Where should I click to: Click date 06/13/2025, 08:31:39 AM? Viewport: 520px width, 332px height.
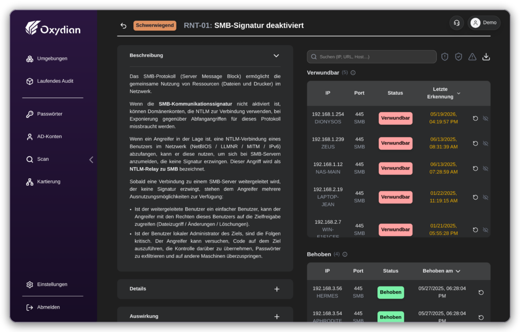click(443, 143)
